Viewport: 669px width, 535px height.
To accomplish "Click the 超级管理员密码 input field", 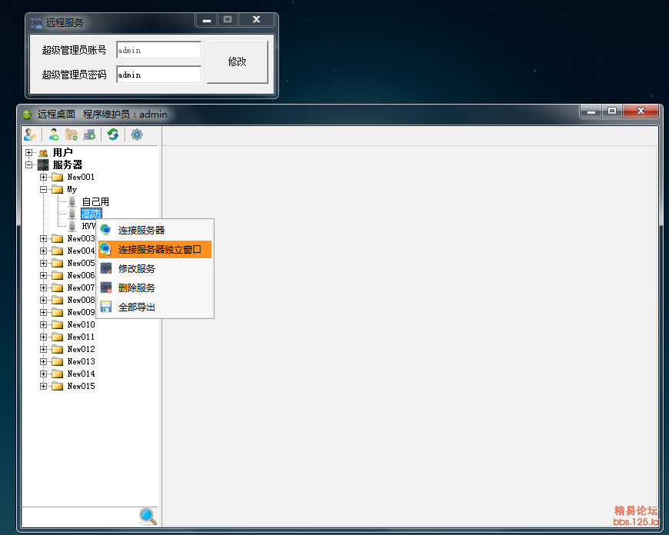I will coord(158,75).
